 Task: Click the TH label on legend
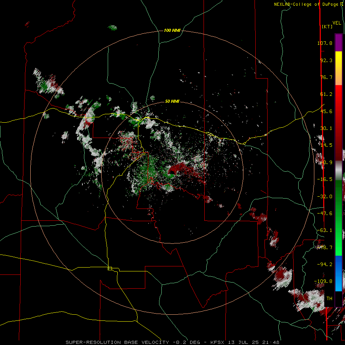click(x=329, y=299)
